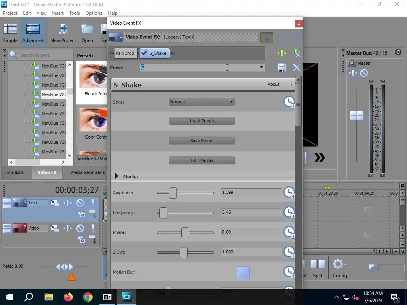Switch to the Simple editing mode
The image size is (407, 305).
pyautogui.click(x=10, y=33)
